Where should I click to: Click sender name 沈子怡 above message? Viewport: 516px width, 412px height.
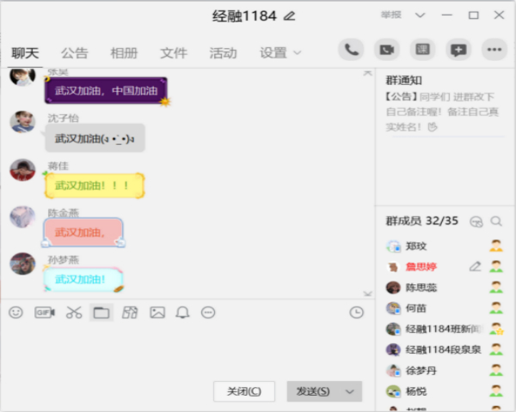pyautogui.click(x=63, y=118)
